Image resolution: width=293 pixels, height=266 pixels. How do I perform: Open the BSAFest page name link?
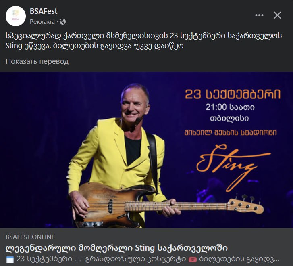(44, 11)
